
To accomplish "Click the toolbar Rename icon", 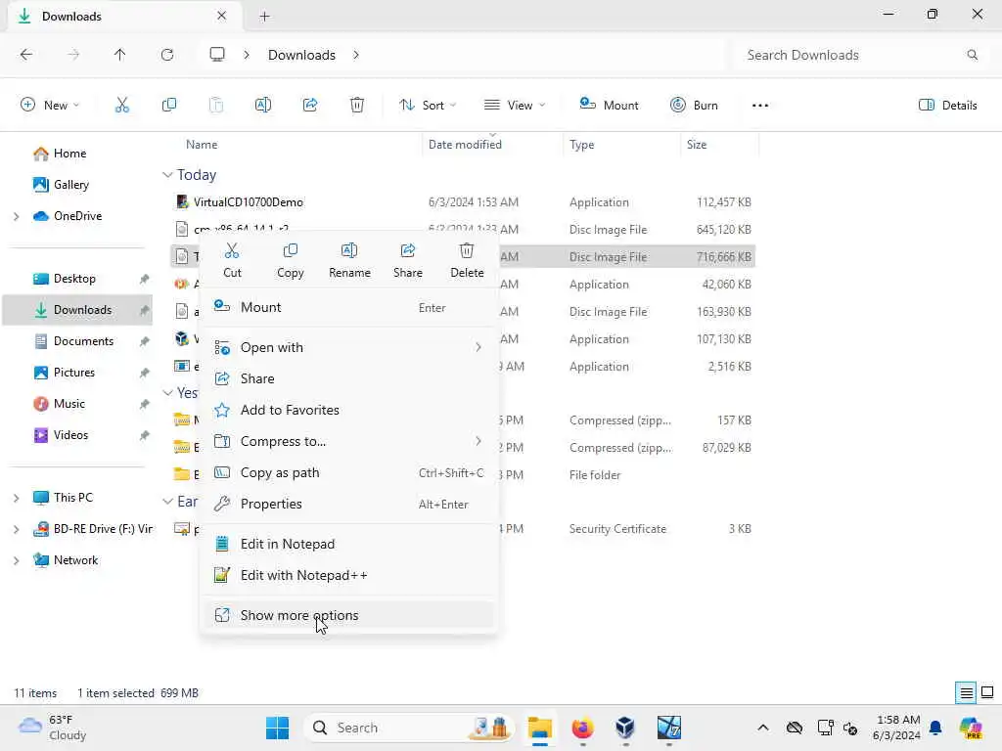I will (x=263, y=106).
